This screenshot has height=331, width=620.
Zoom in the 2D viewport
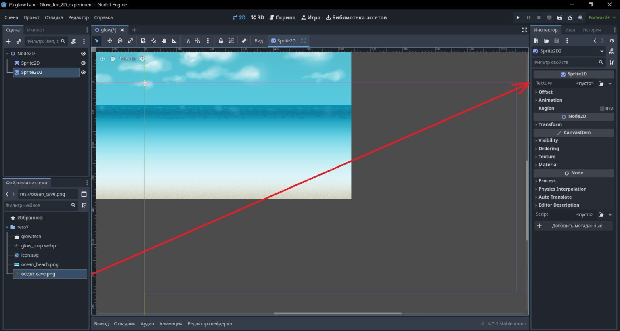tap(142, 59)
